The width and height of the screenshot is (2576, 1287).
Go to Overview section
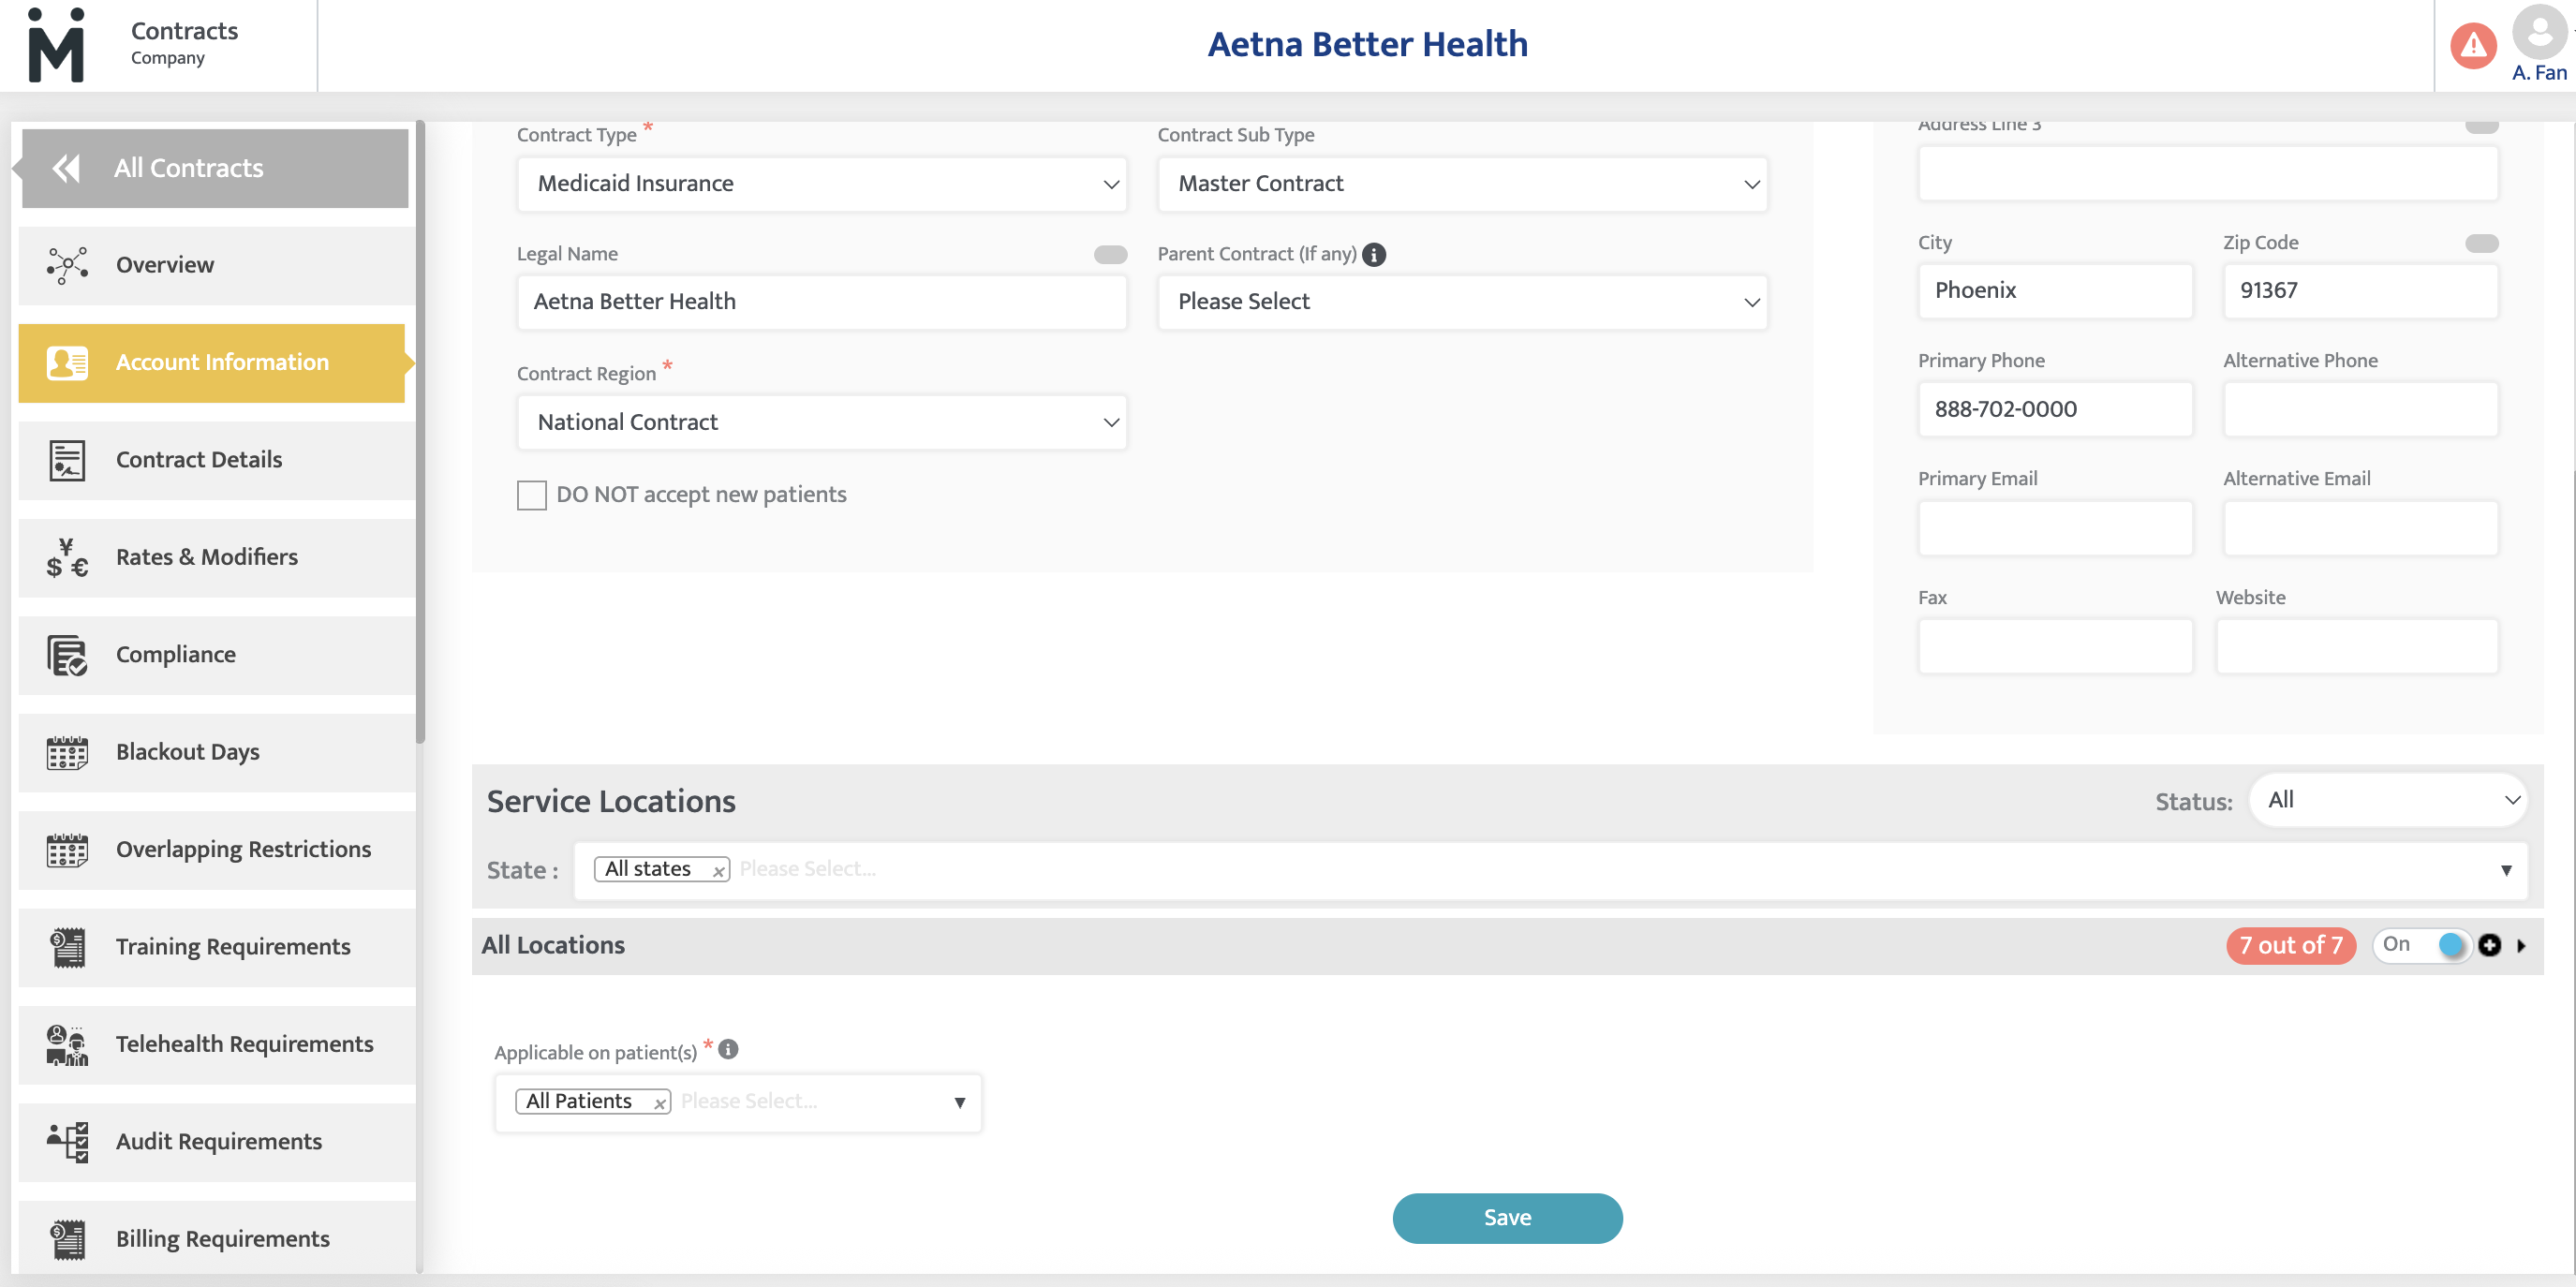click(x=217, y=265)
